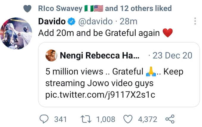202x127 pixels.
Task: Click the 4,372 likes count
Action: (x=147, y=119)
